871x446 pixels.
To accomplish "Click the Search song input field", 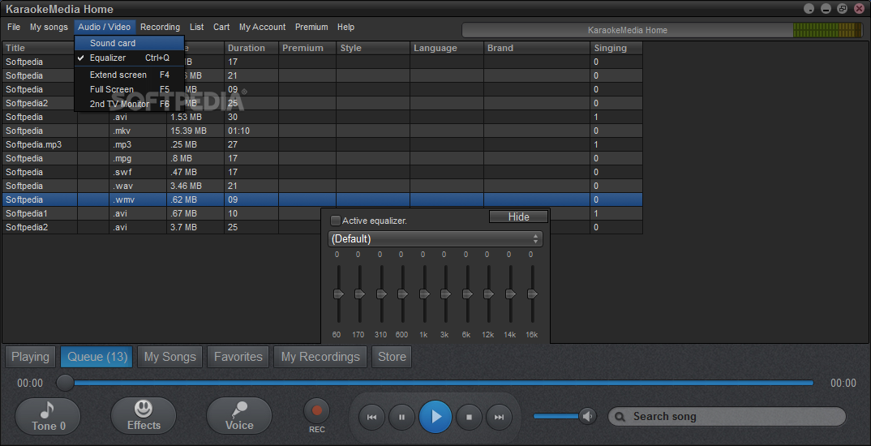I will pyautogui.click(x=727, y=417).
